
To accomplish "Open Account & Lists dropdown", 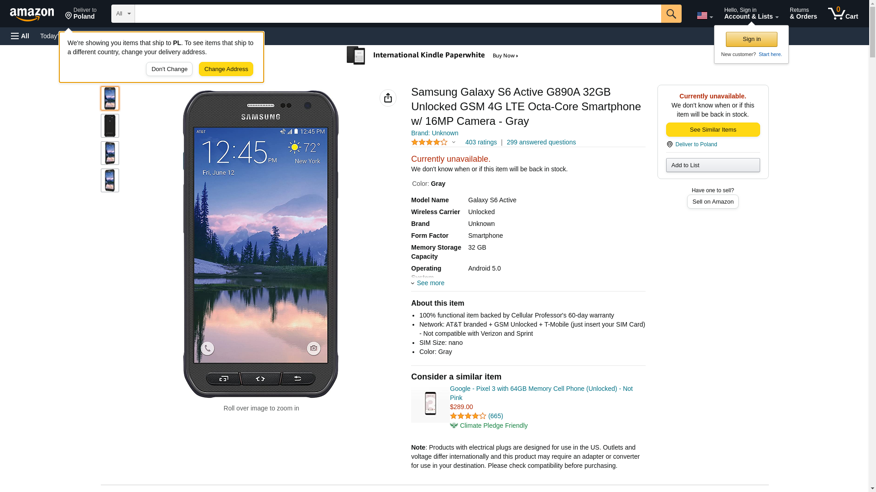I will 751,14.
